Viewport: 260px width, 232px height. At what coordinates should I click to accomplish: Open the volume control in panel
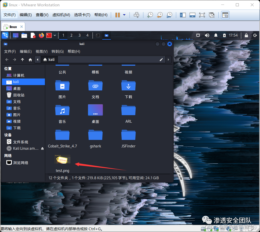207,35
